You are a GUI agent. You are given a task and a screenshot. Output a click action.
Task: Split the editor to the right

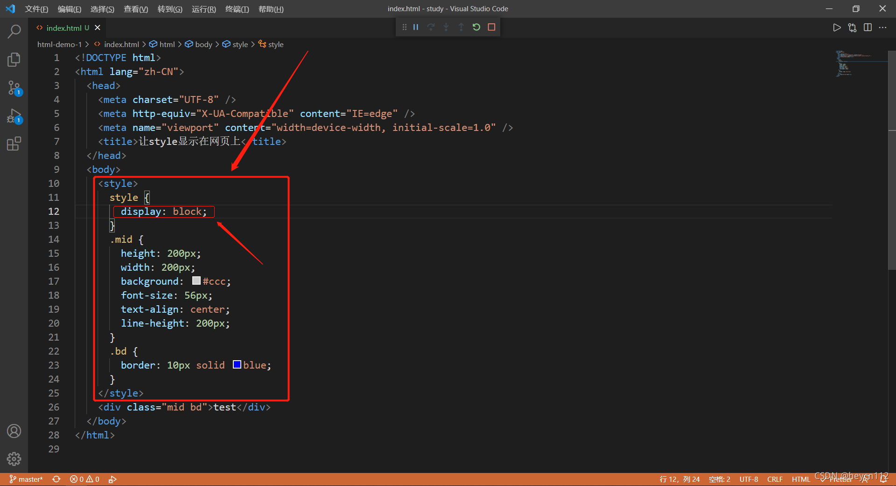click(868, 27)
